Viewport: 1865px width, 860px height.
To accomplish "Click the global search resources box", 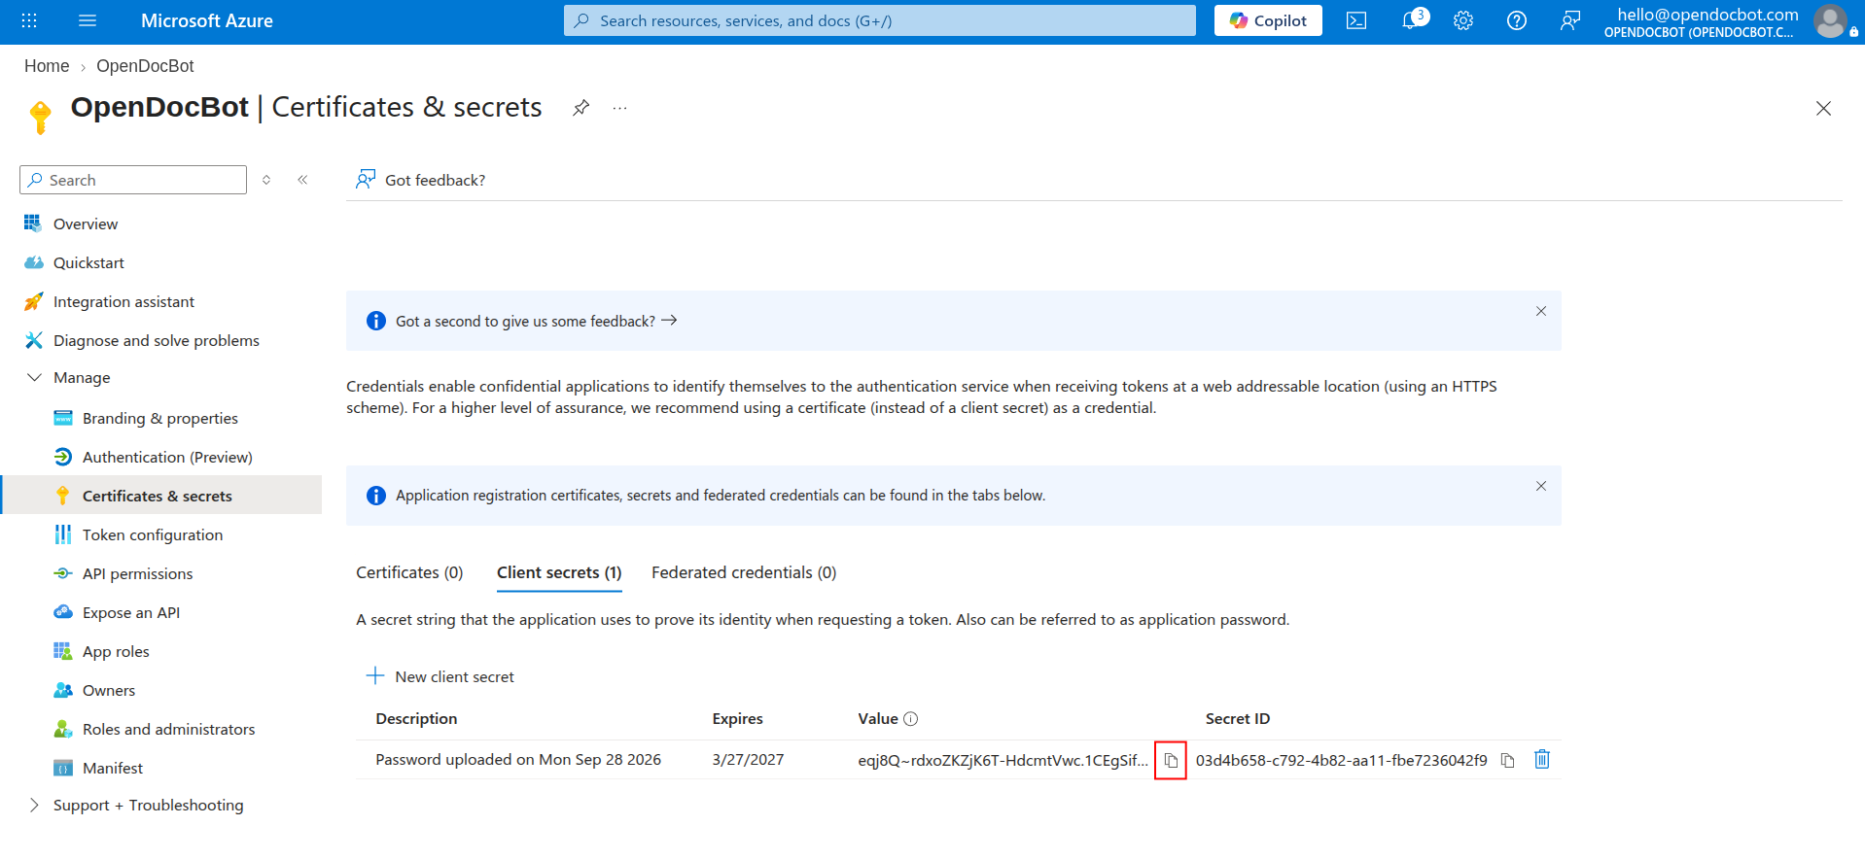I will pyautogui.click(x=880, y=20).
